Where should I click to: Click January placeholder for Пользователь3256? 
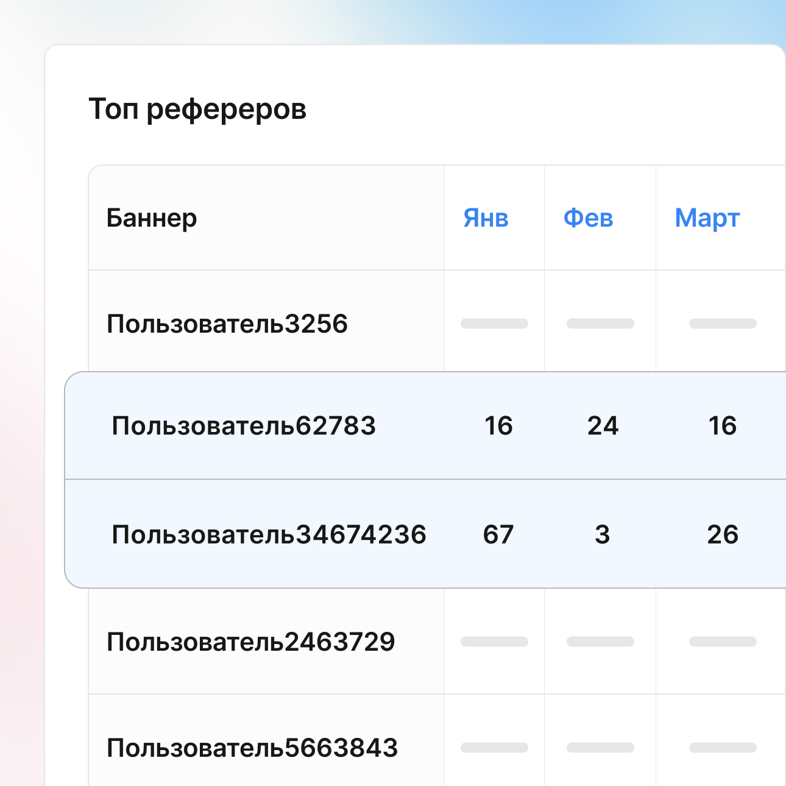tap(494, 324)
